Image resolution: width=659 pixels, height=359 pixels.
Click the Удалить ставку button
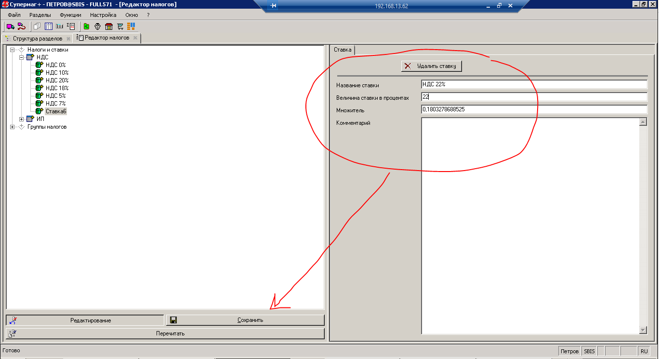tap(432, 66)
